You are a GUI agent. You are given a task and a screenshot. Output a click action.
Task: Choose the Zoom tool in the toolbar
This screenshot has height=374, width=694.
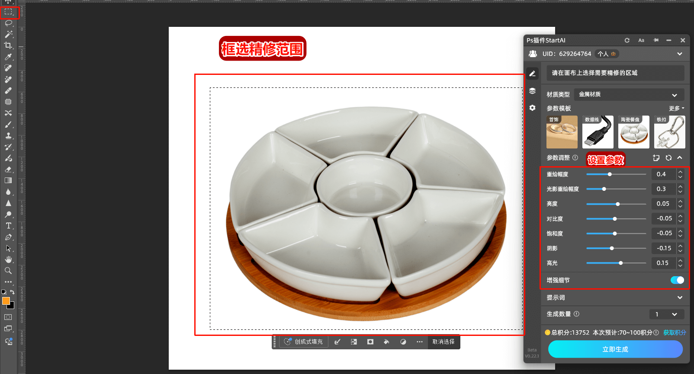pyautogui.click(x=8, y=271)
